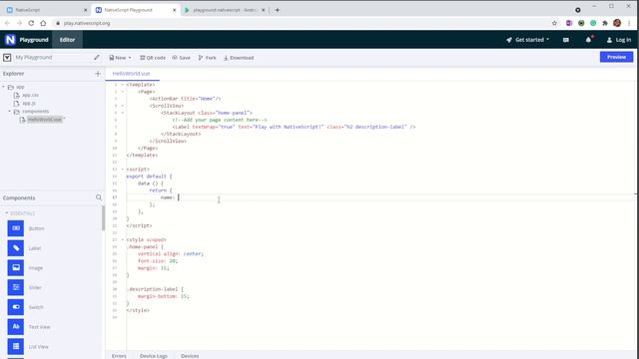This screenshot has width=639, height=359.
Task: Fold the style scoped block
Action: pyautogui.click(x=122, y=239)
